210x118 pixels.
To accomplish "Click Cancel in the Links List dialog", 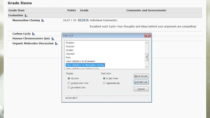I will [141, 89].
